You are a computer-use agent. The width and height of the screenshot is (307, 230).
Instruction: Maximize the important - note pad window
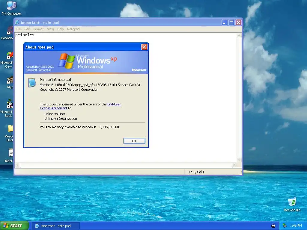(231, 22)
